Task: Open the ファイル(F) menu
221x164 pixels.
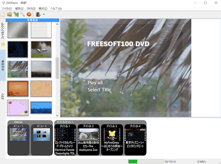Action: (7, 8)
